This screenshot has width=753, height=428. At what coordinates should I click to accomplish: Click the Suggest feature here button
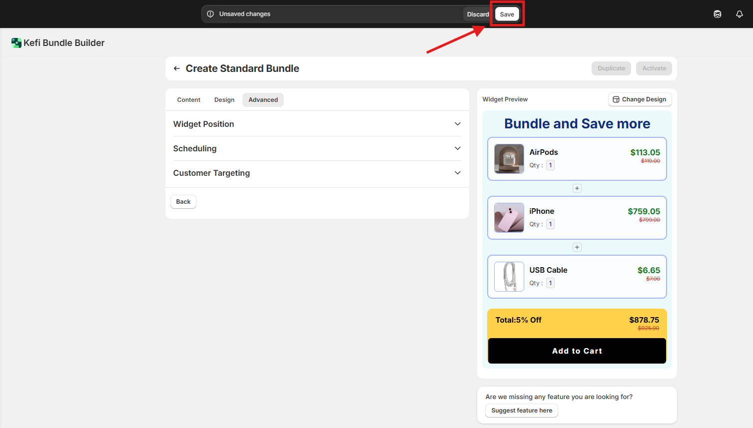pyautogui.click(x=521, y=411)
